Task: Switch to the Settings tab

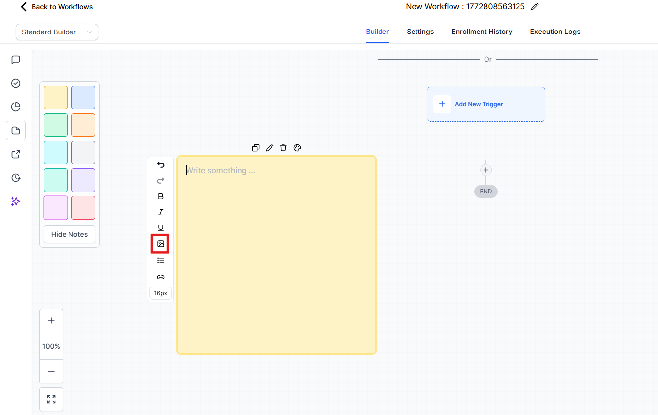Action: (420, 32)
